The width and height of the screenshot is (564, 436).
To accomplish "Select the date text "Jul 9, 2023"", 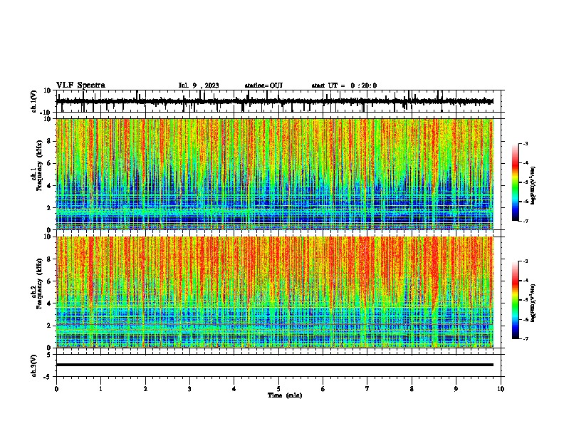I will click(x=199, y=85).
